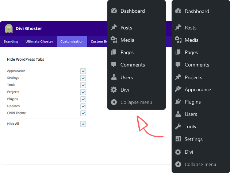Click the Divi Ghoster title text
230x173 pixels.
(x=29, y=28)
